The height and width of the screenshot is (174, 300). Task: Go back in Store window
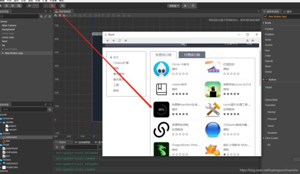coord(108,40)
